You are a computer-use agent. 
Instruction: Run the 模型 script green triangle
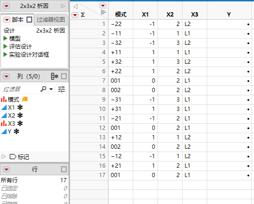5,39
